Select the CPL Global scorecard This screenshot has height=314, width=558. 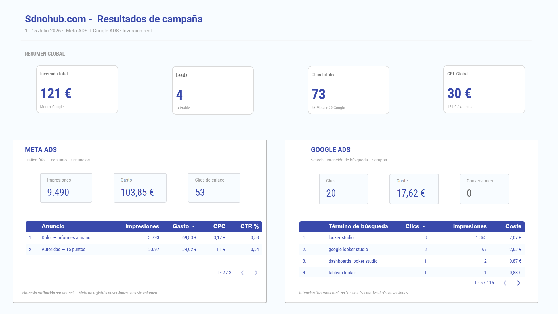(x=484, y=89)
